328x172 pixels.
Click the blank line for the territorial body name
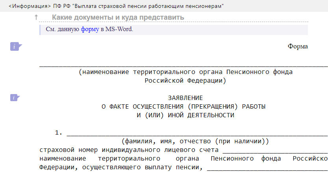click(183, 65)
